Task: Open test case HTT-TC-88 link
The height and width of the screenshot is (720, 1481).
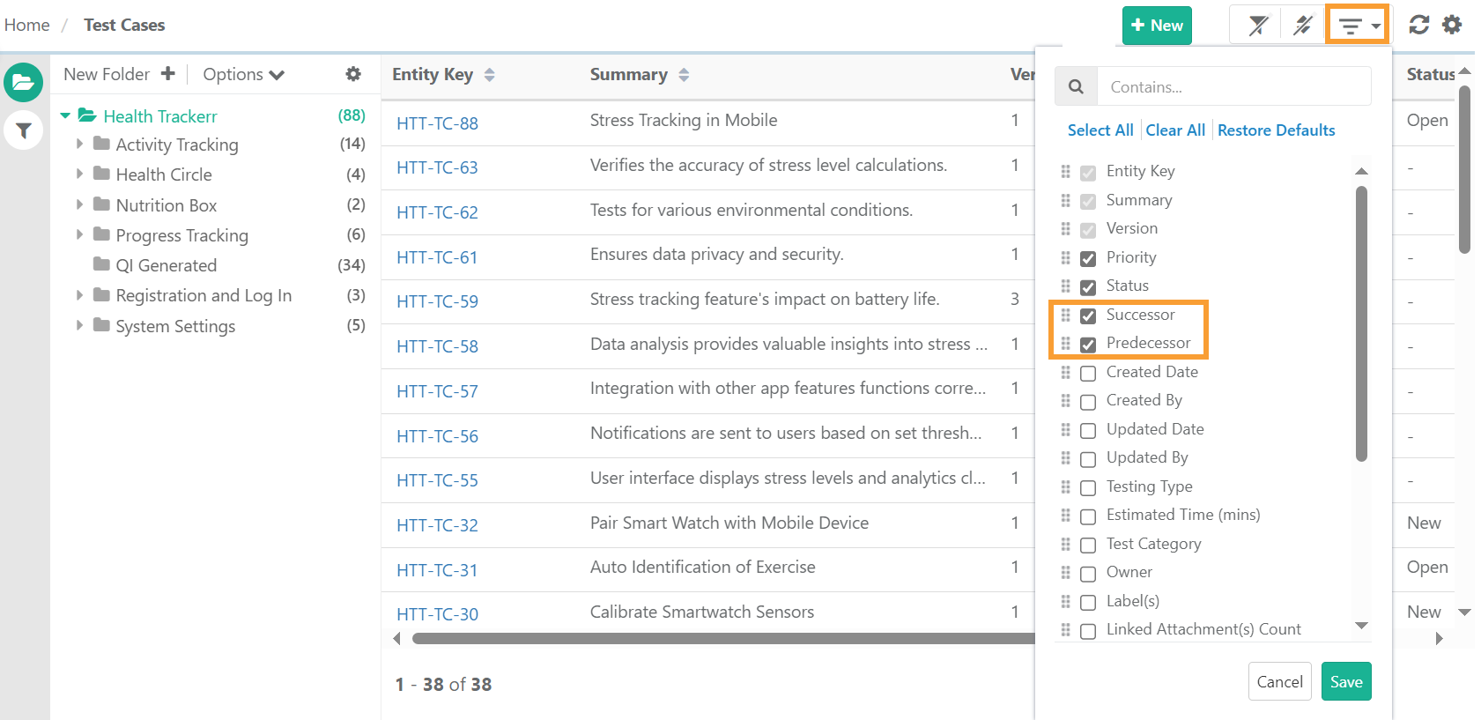Action: point(437,123)
